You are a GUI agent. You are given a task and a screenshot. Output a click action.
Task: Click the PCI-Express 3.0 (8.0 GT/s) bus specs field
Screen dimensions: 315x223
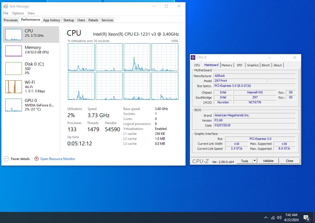255,86
